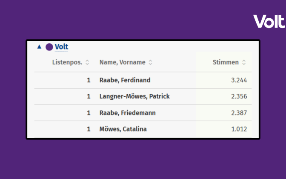Click the sort arrows next to Listenpos.
Screen dimensions: 286x179
pyautogui.click(x=87, y=62)
